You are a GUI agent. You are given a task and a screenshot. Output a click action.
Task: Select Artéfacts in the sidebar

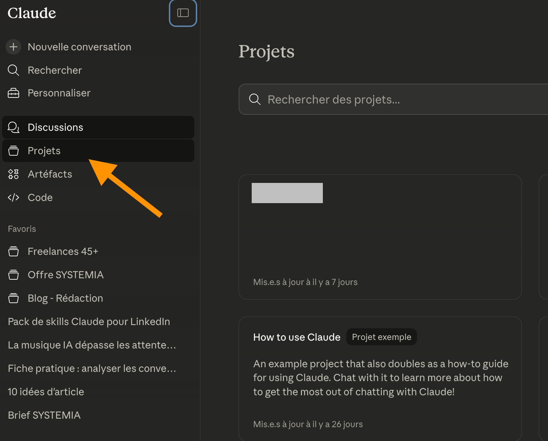pos(50,174)
